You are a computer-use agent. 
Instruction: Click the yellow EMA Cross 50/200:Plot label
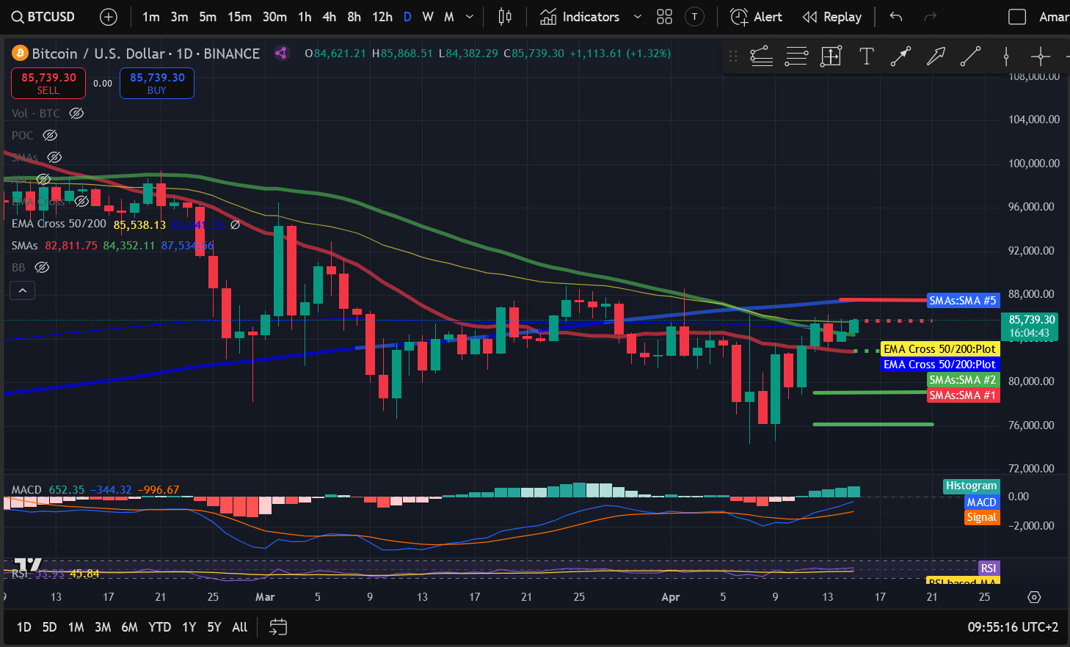pyautogui.click(x=939, y=349)
